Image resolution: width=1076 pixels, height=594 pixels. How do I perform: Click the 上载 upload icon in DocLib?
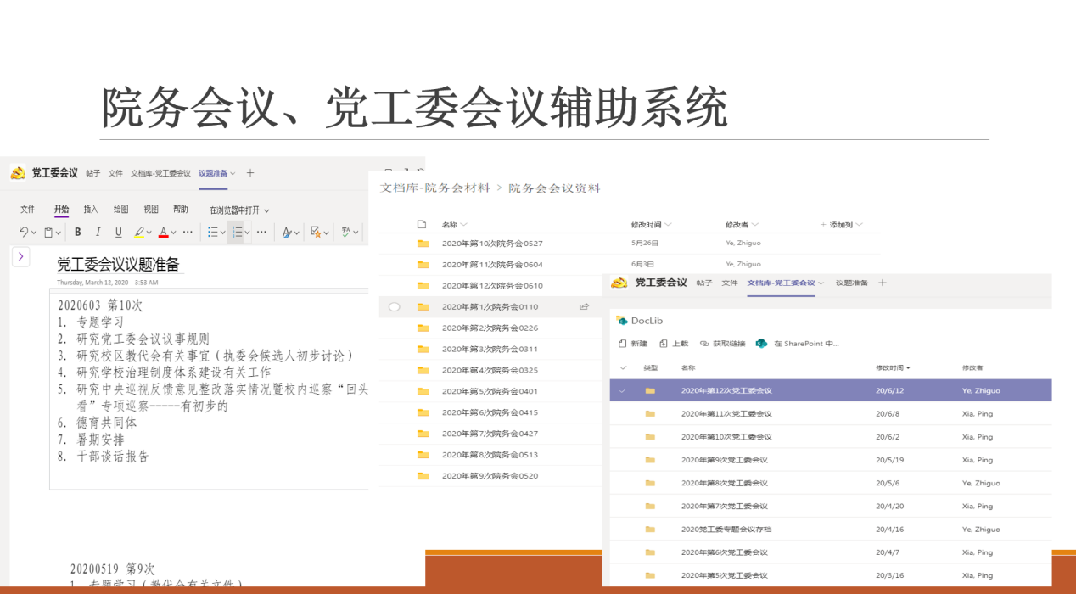pos(664,344)
